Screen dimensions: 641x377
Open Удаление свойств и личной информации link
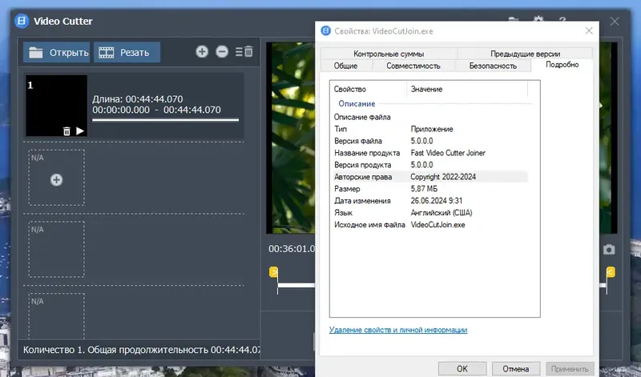pos(398,330)
